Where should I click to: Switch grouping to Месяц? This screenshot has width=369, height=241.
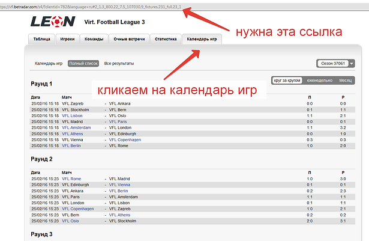pyautogui.click(x=345, y=80)
